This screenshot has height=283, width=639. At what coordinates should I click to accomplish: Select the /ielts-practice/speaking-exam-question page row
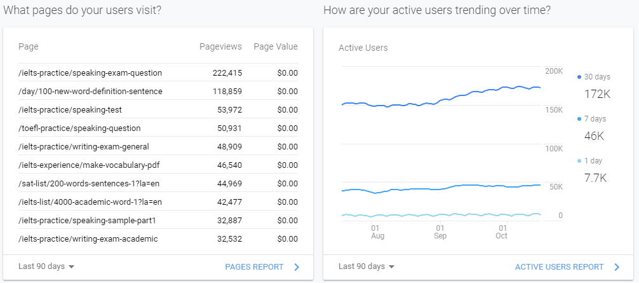point(158,73)
